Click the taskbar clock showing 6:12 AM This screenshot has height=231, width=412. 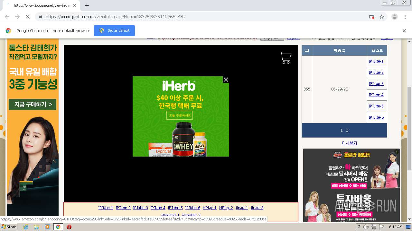[396, 227]
